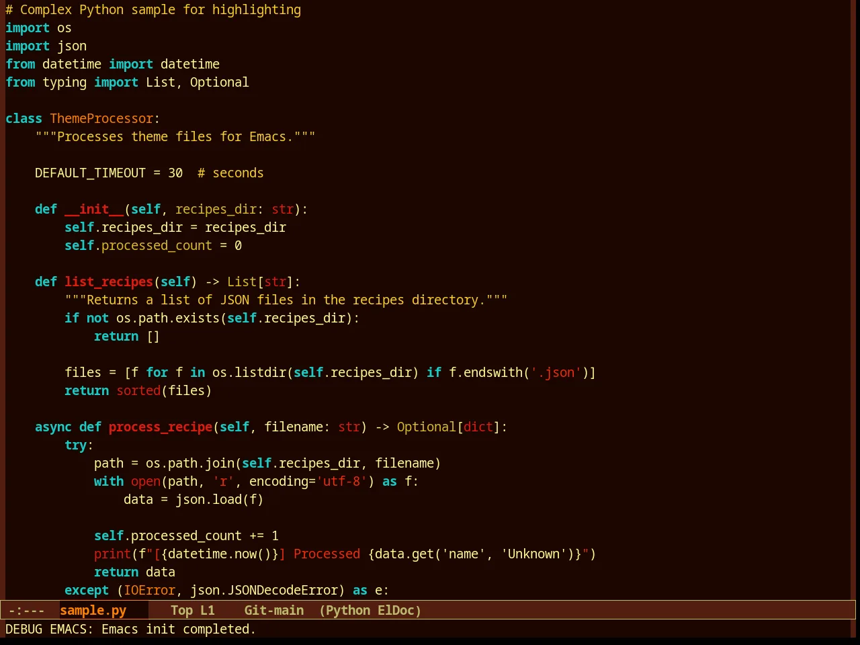Click the echo area message 'Emacs init completed.'
The width and height of the screenshot is (860, 645).
179,629
